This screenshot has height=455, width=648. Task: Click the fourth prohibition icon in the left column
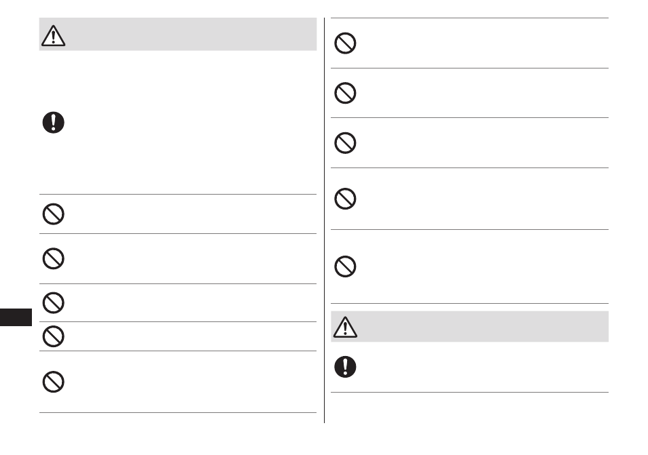53,336
